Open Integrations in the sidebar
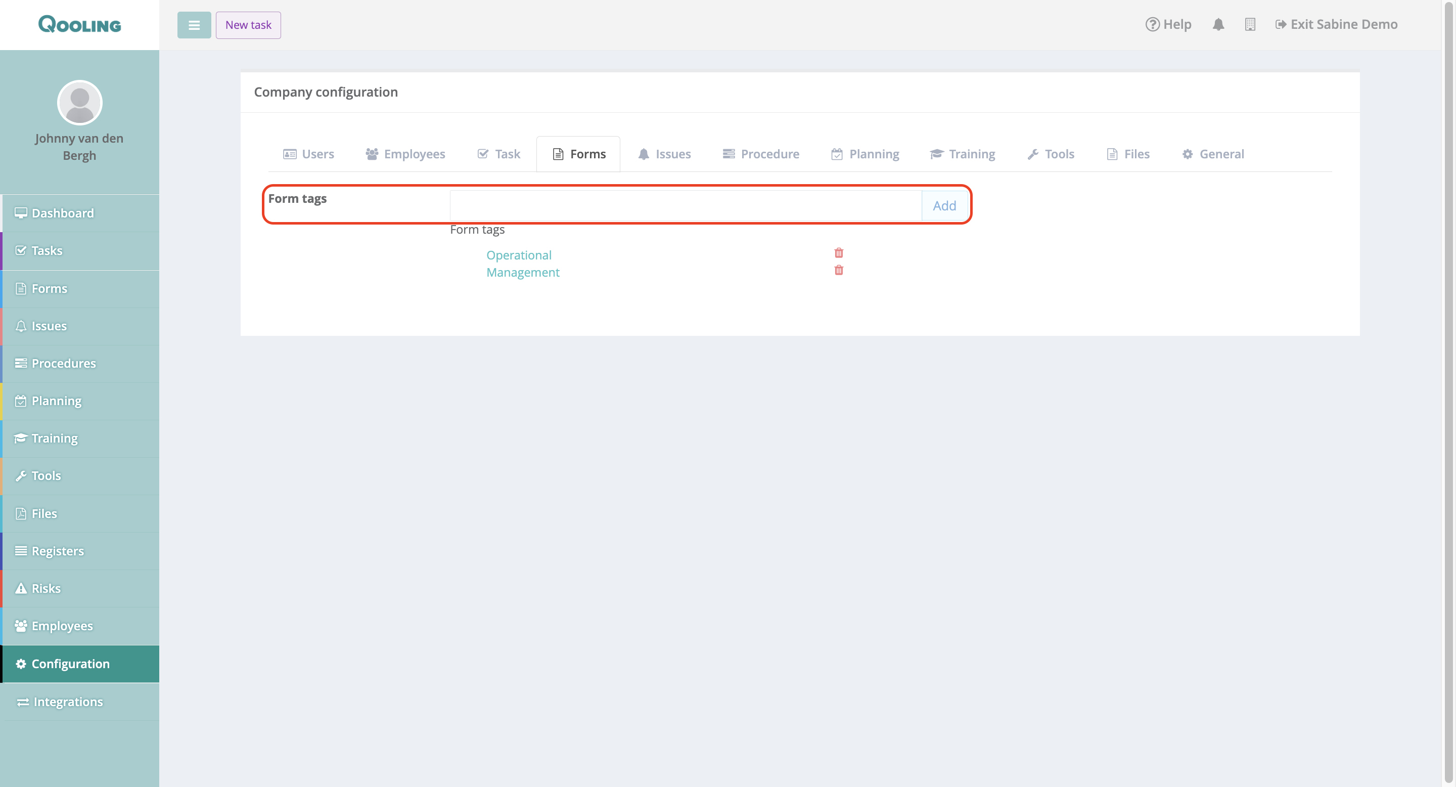 pyautogui.click(x=68, y=702)
